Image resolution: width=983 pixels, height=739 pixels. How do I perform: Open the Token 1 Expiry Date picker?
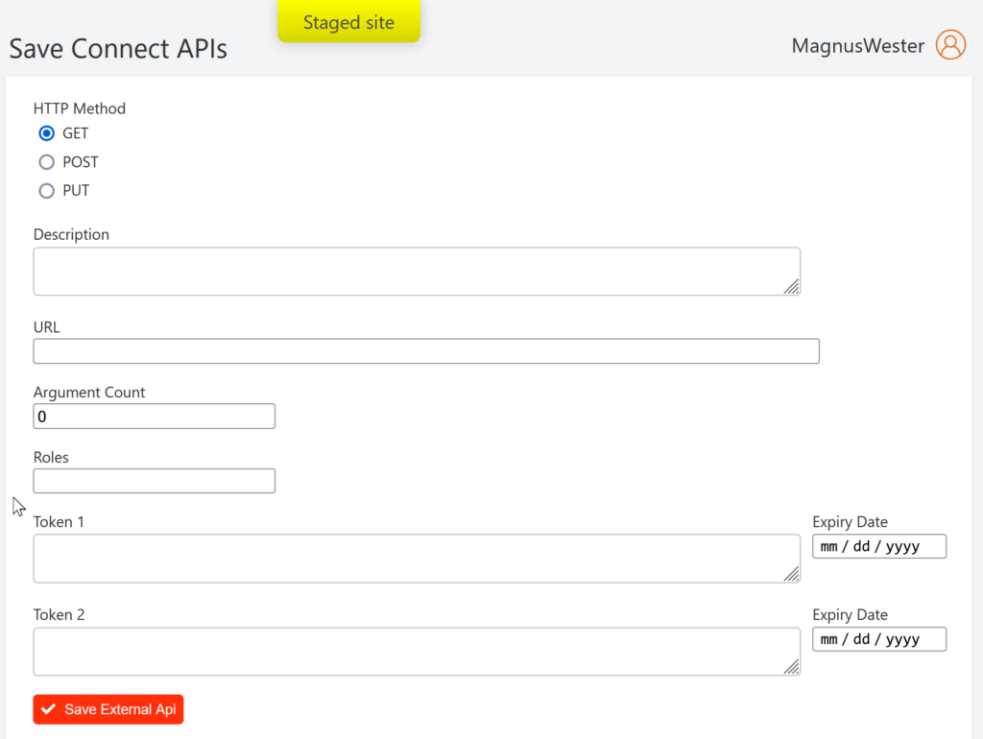tap(878, 546)
